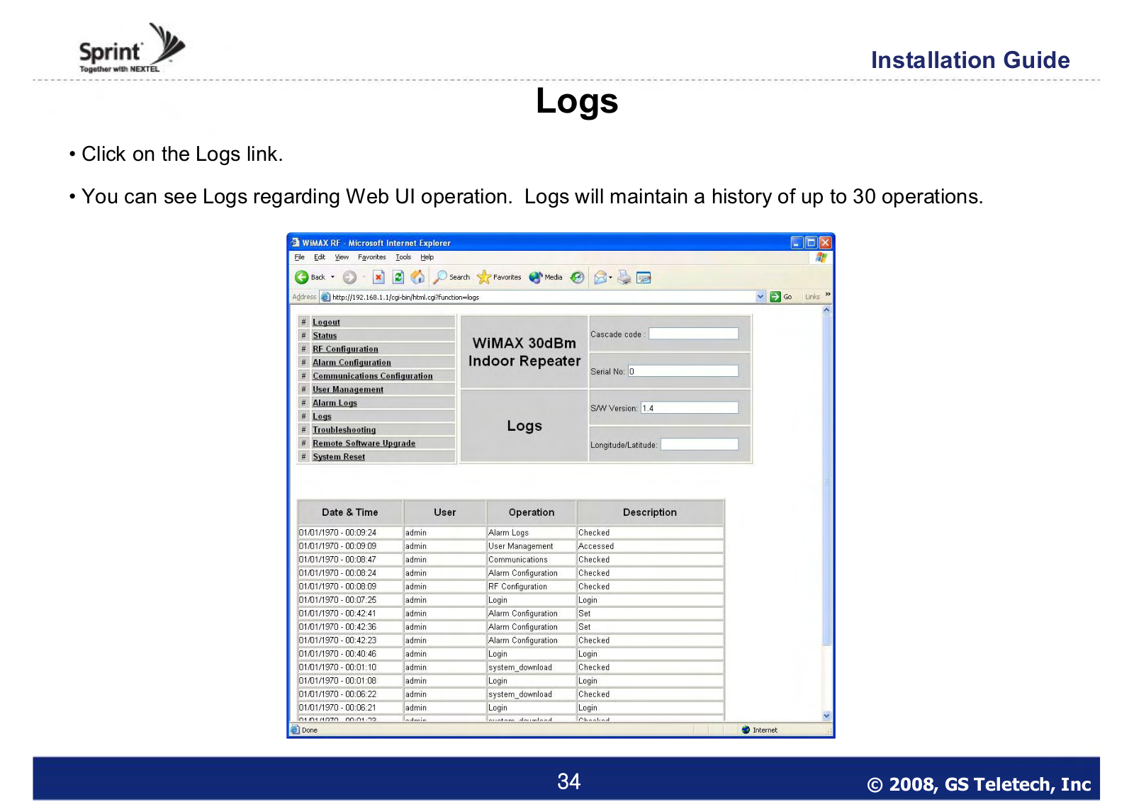Screen dimensions: 1134x802
Task: Stop page loading with the red X icon
Action: point(378,277)
